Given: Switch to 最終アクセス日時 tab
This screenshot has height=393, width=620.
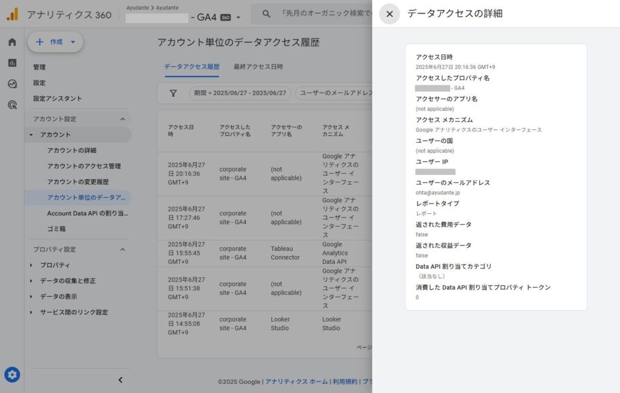Looking at the screenshot, I should point(258,67).
